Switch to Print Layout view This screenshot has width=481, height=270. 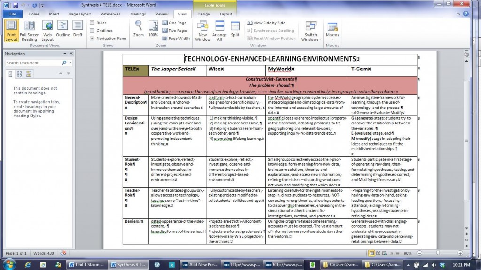click(11, 31)
